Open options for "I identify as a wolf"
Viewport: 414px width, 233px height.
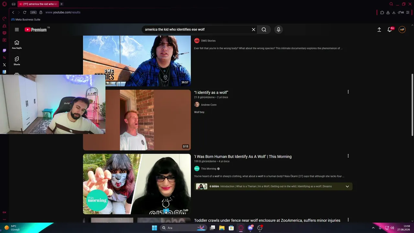(x=348, y=92)
